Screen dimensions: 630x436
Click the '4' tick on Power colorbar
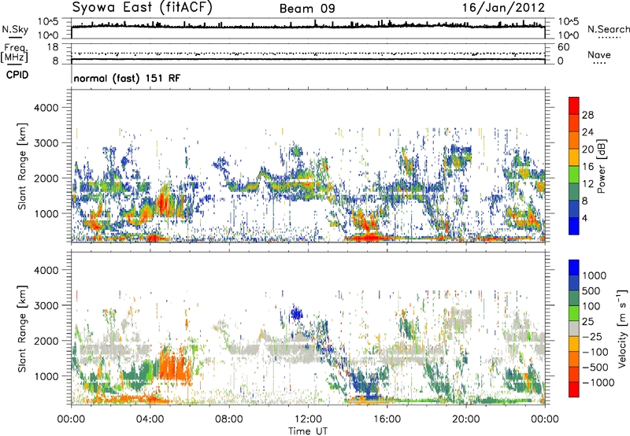pos(584,218)
